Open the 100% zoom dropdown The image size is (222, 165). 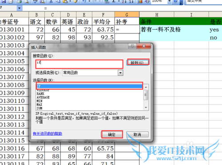point(169,1)
